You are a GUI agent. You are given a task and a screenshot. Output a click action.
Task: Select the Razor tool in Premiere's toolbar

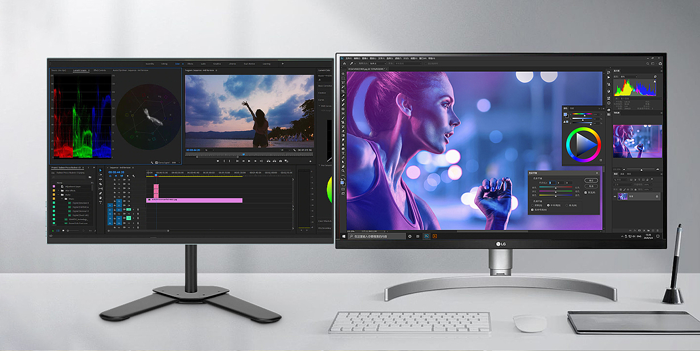[100, 184]
